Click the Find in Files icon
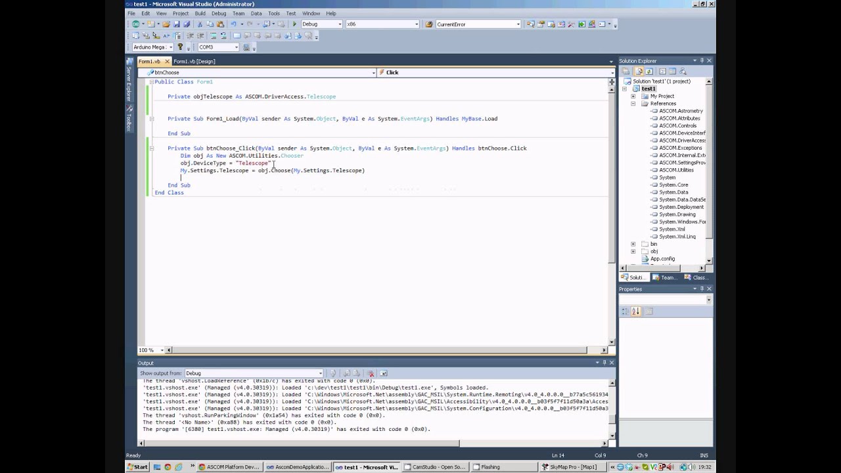841x473 pixels. point(429,24)
